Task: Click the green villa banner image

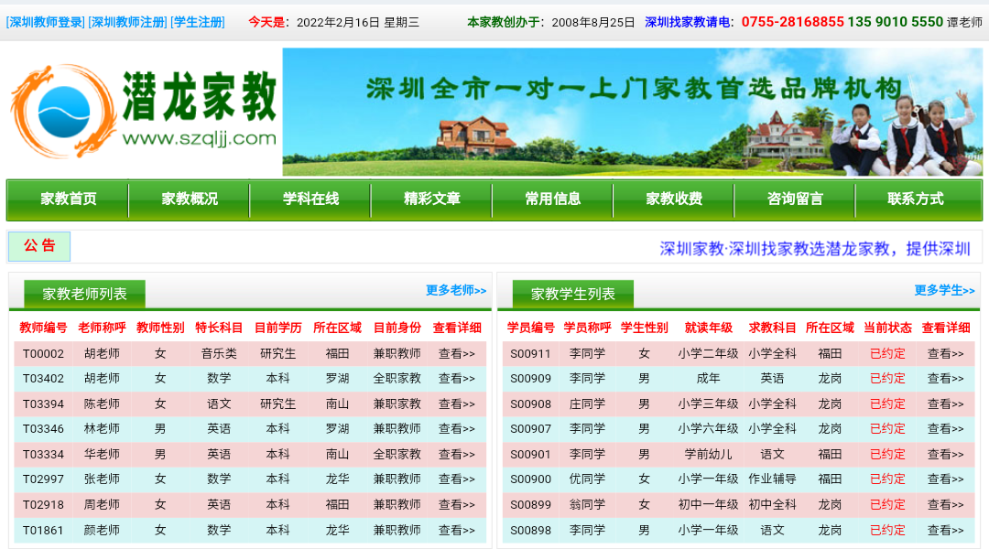Action: 632,112
